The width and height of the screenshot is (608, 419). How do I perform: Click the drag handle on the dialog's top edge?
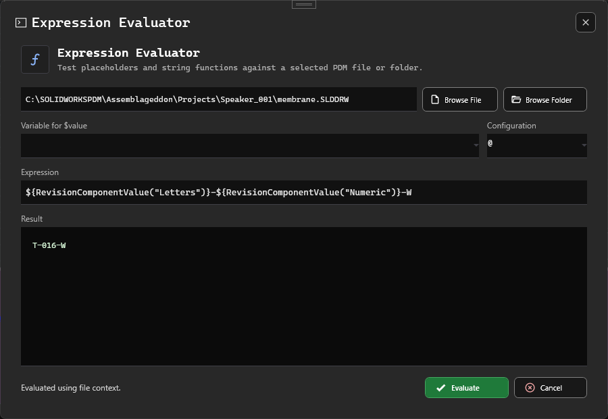(304, 4)
